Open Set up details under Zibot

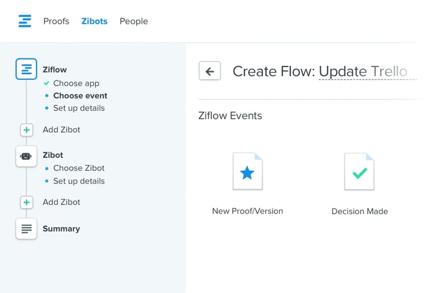click(79, 181)
